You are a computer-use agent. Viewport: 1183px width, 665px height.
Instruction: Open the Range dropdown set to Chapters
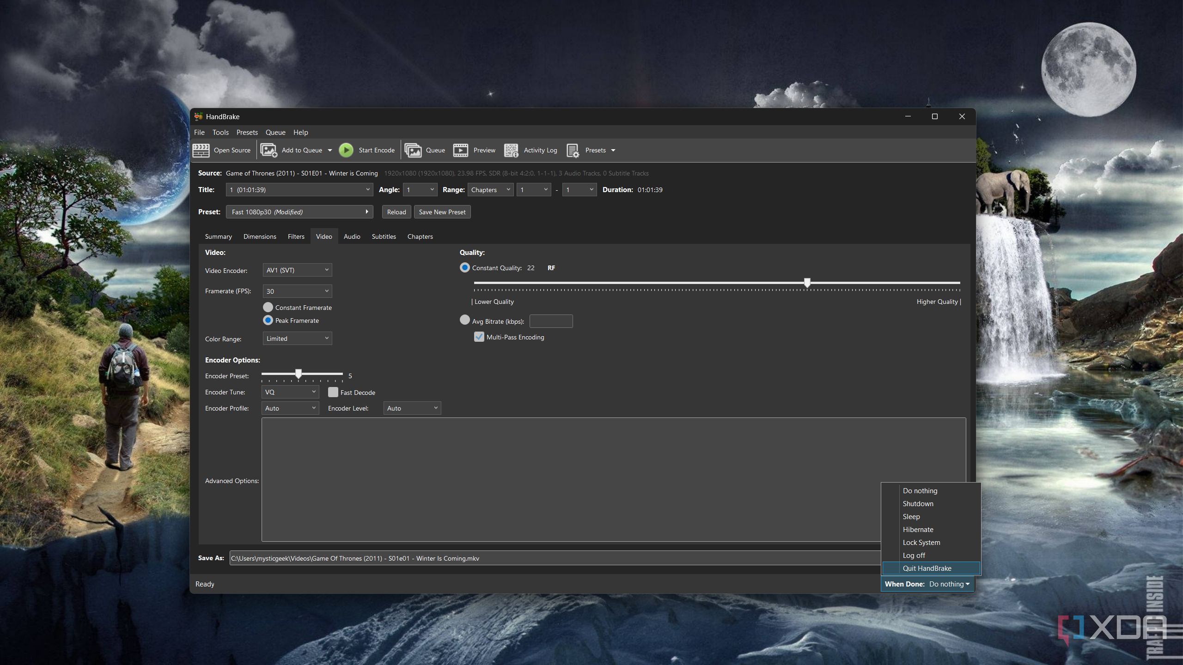click(x=490, y=189)
